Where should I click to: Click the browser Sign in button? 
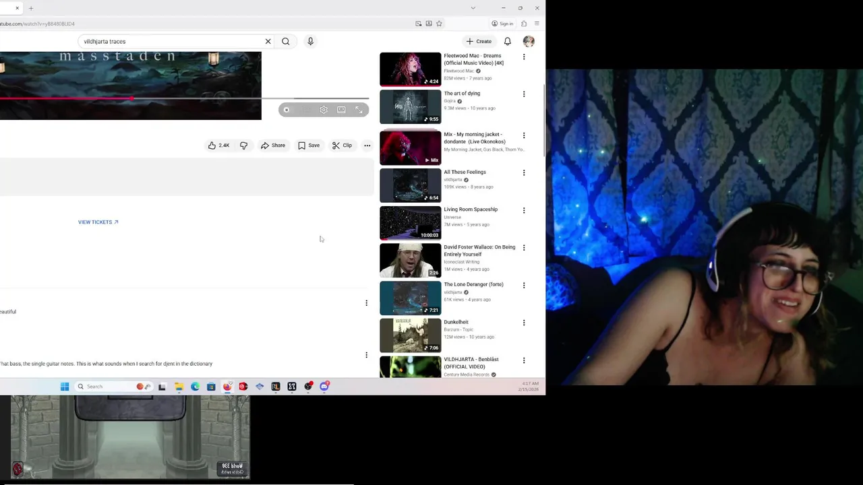(503, 24)
